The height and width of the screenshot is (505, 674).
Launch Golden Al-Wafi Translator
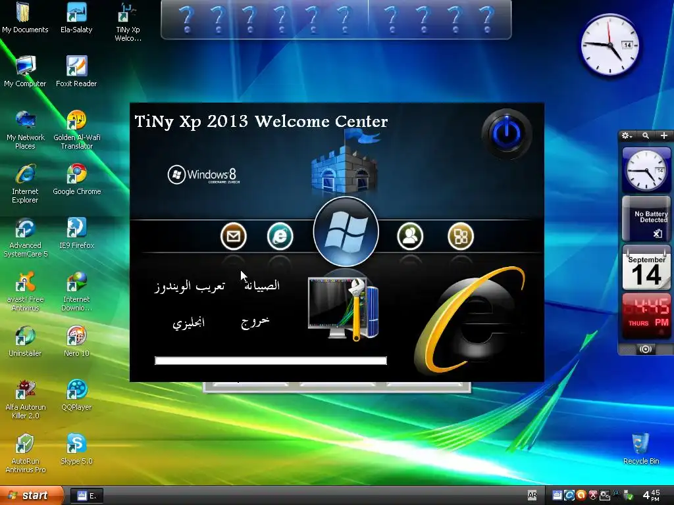coord(76,130)
